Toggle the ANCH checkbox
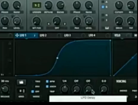This screenshot has height=105, width=138. (x=47, y=86)
